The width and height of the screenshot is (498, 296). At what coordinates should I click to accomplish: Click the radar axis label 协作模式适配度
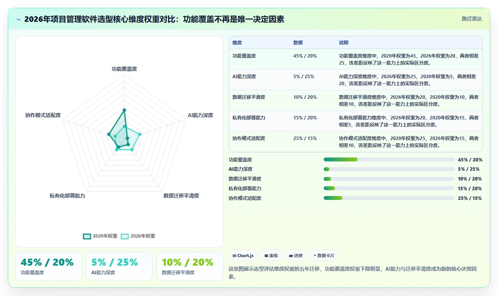tap(43, 115)
